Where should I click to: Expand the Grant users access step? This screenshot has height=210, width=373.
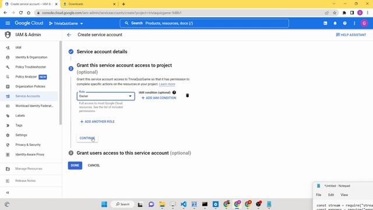133,153
